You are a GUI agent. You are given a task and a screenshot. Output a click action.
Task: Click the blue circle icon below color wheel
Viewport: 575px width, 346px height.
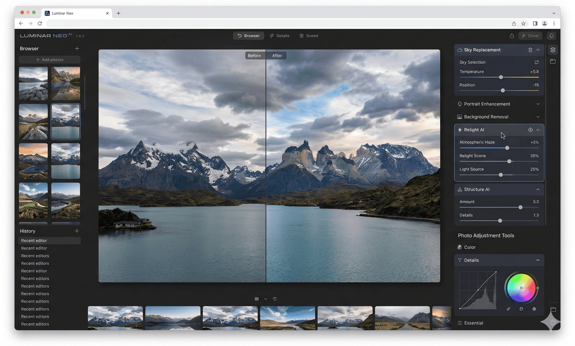pyautogui.click(x=521, y=309)
